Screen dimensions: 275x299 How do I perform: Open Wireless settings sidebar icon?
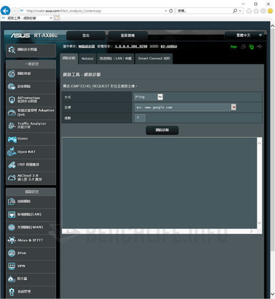[x=12, y=202]
